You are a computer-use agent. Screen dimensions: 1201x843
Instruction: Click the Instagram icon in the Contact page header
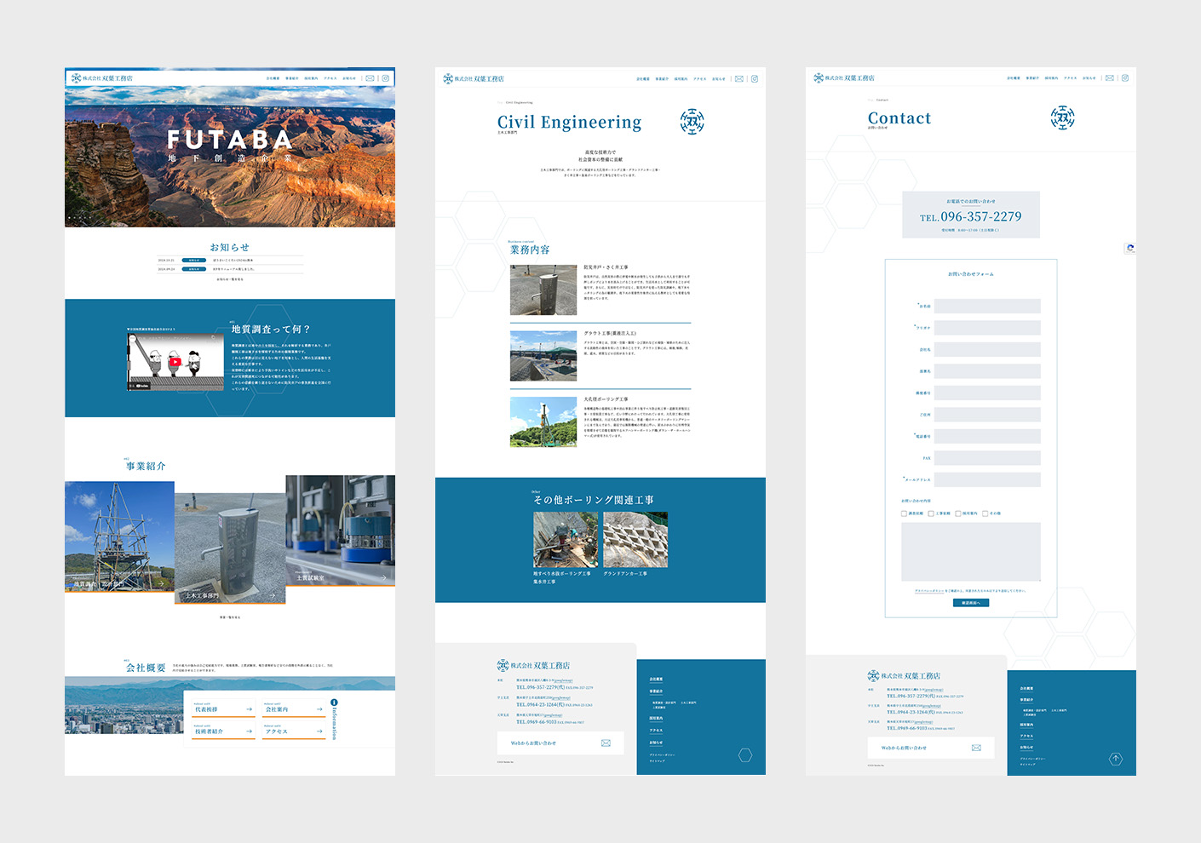1124,78
